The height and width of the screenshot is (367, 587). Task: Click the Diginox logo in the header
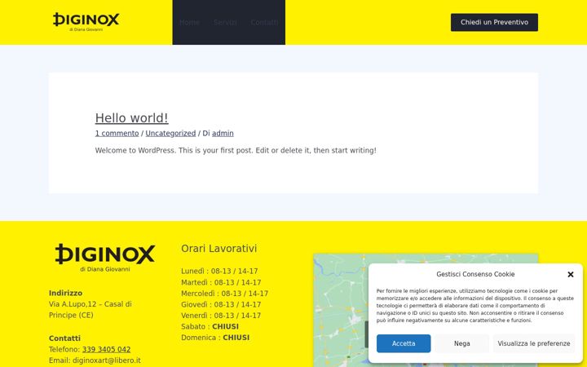coord(86,22)
